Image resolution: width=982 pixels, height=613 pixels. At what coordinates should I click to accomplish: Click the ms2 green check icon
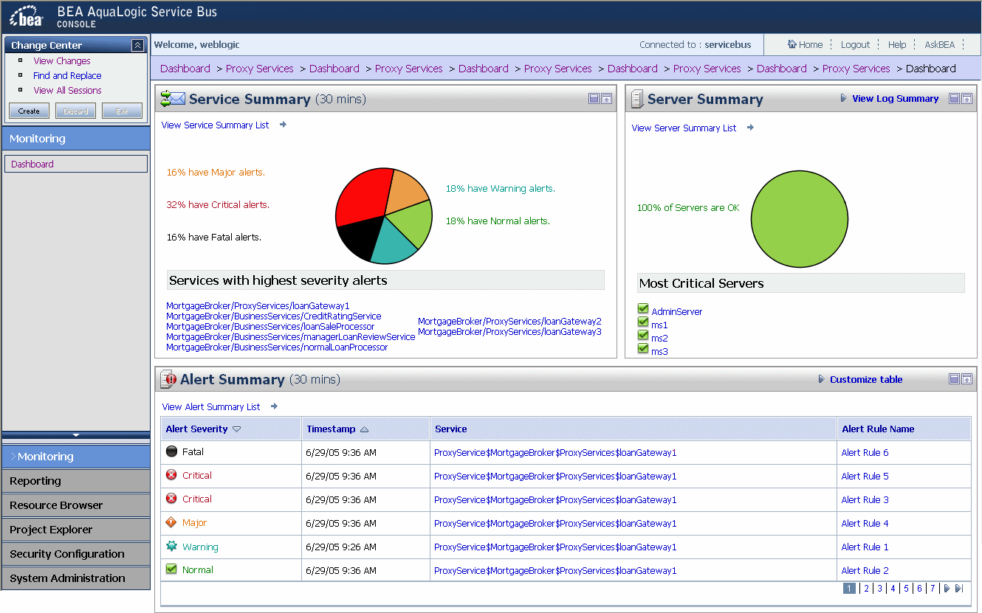(x=642, y=336)
